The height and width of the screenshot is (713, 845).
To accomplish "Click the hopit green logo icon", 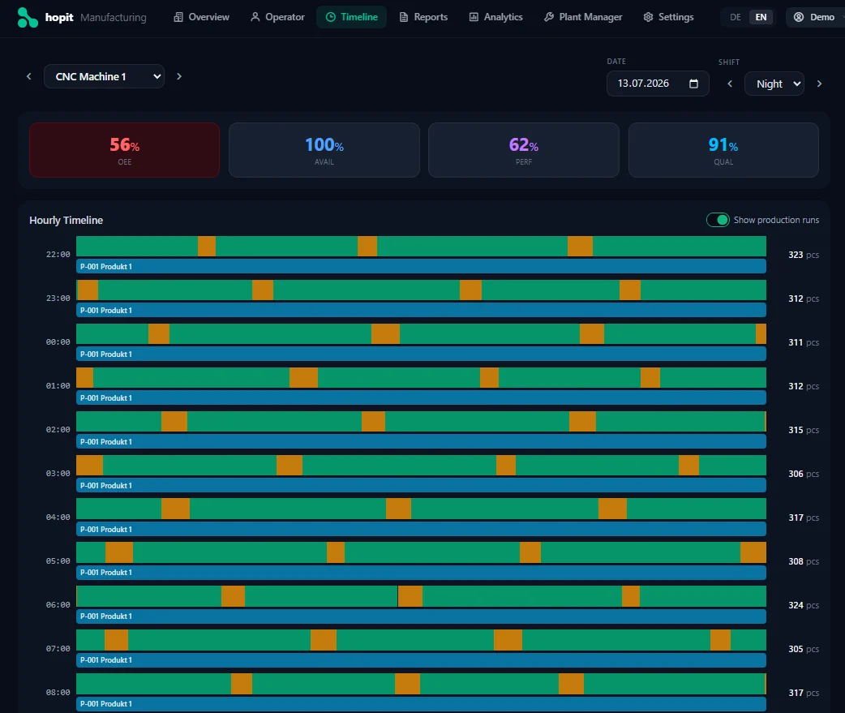I will [x=28, y=17].
